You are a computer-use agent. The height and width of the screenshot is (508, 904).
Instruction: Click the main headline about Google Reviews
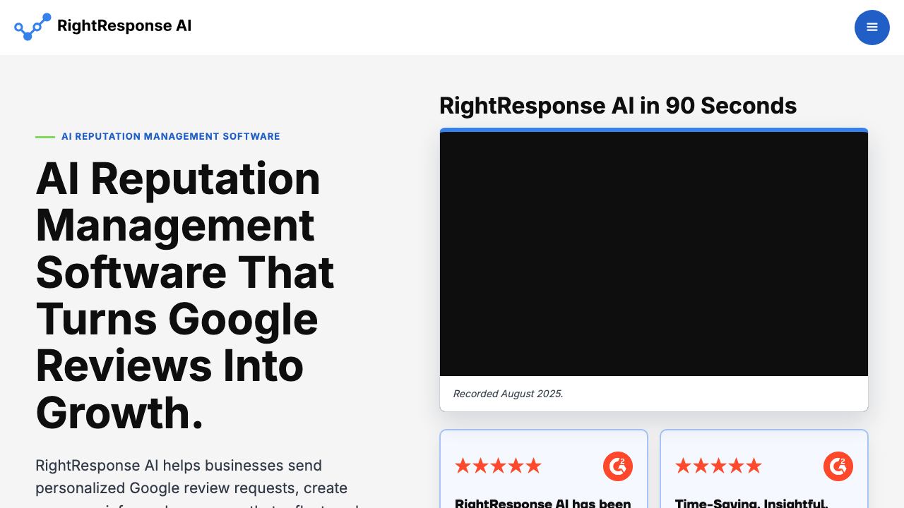185,295
